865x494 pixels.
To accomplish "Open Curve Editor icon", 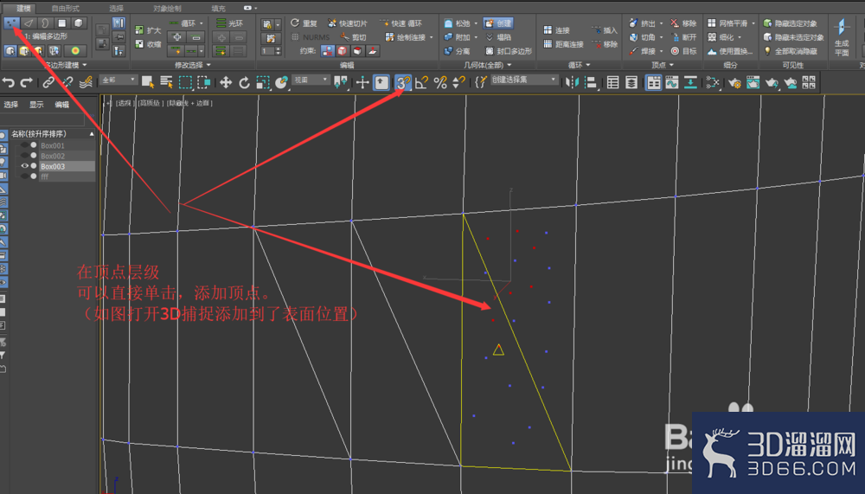I will pyautogui.click(x=671, y=83).
